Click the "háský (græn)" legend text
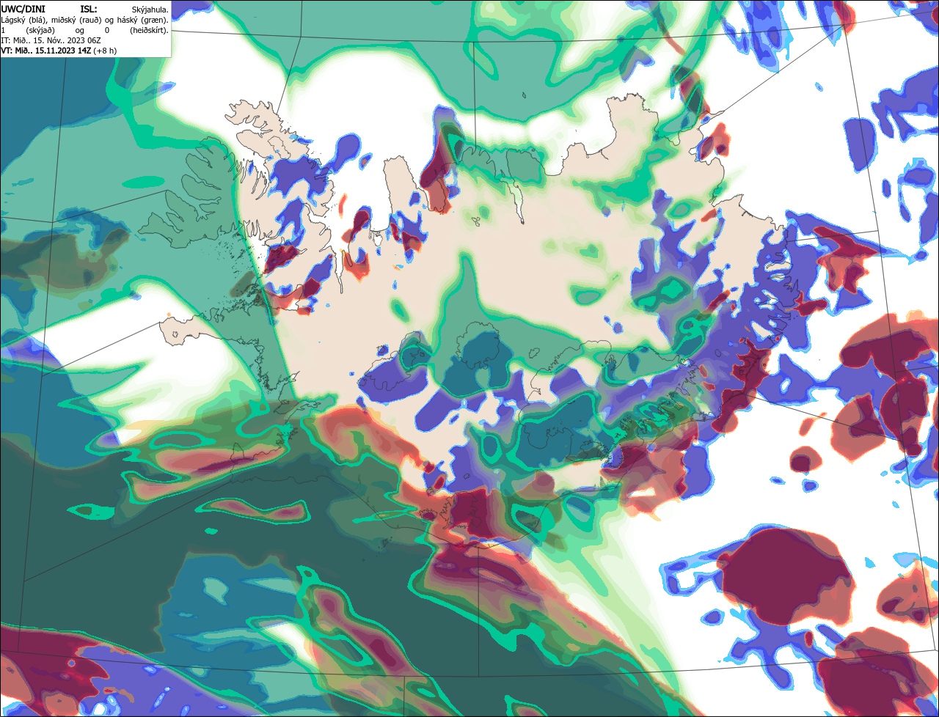The image size is (939, 717). coord(142,21)
